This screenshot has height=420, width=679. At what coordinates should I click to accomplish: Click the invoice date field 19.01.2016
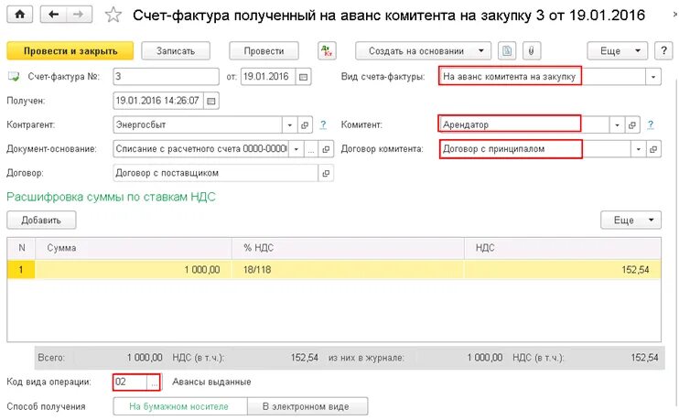[x=268, y=77]
